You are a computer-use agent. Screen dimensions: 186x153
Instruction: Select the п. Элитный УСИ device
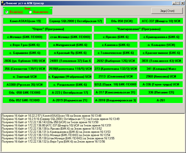click(x=25, y=76)
